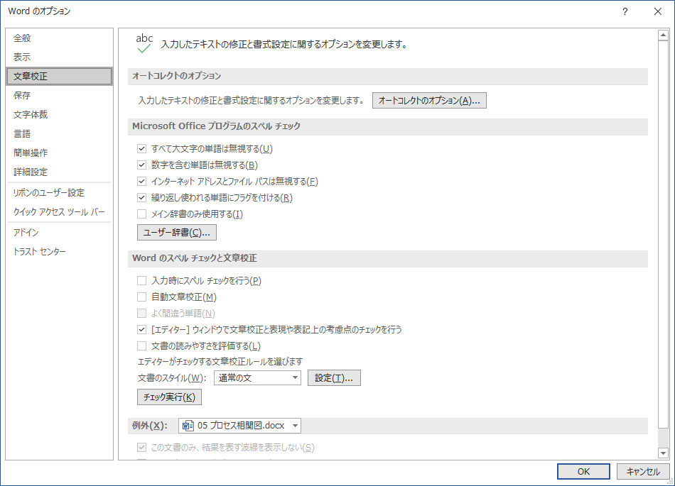Switch to the 言語 category
The image size is (675, 486).
(x=60, y=133)
